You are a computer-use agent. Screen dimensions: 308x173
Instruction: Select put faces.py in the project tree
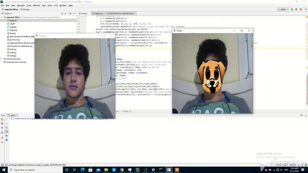(x=13, y=39)
